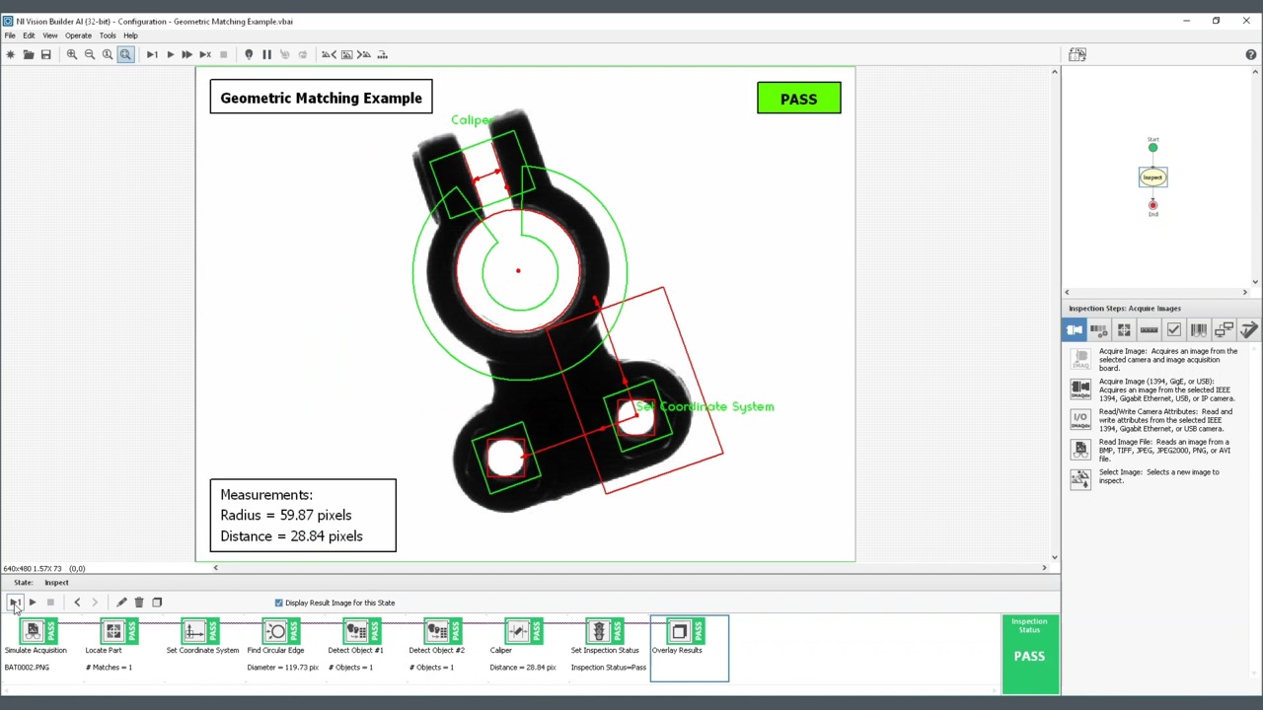Select the Inspect state node in the diagram

[1152, 177]
